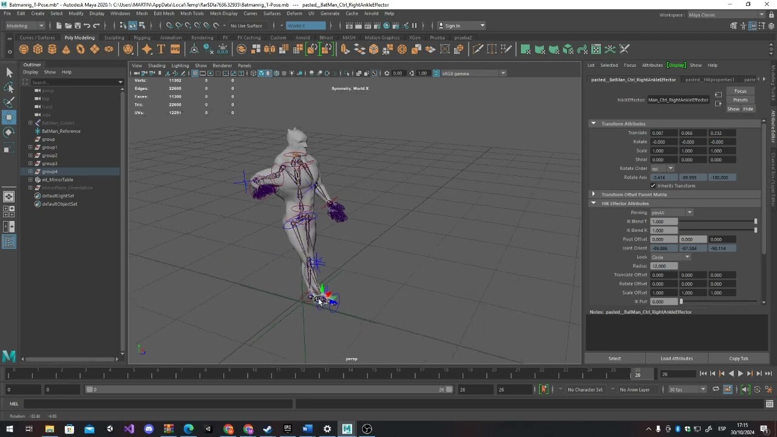Click the Presets button
777x437 pixels.
click(x=740, y=100)
